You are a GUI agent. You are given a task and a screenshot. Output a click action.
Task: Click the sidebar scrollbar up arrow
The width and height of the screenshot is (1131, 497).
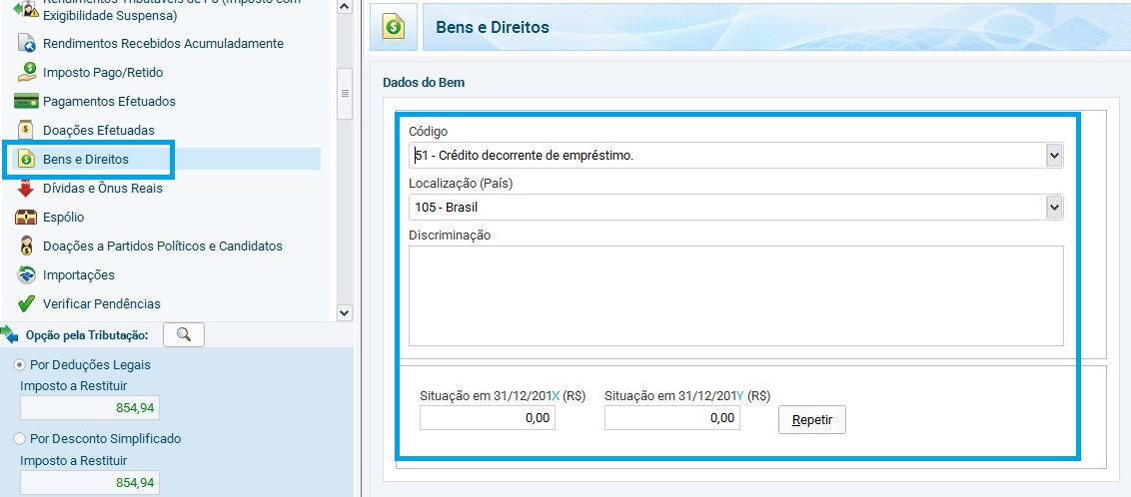[x=345, y=6]
